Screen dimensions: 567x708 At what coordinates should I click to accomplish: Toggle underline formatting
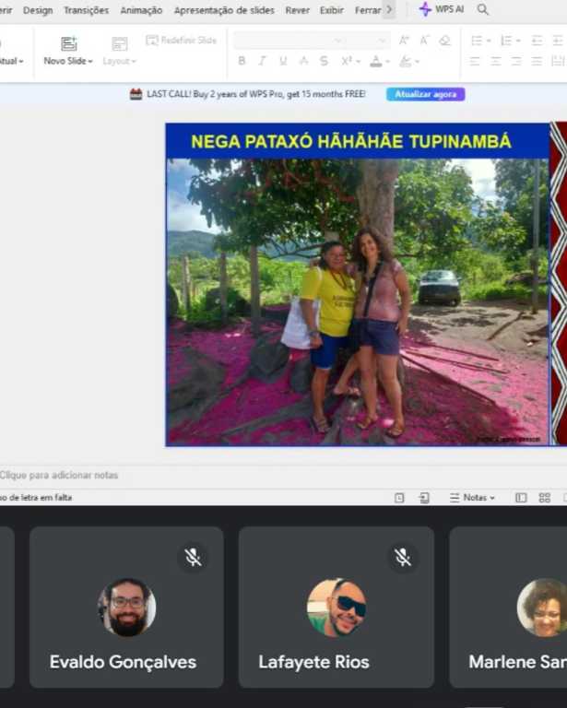click(282, 61)
